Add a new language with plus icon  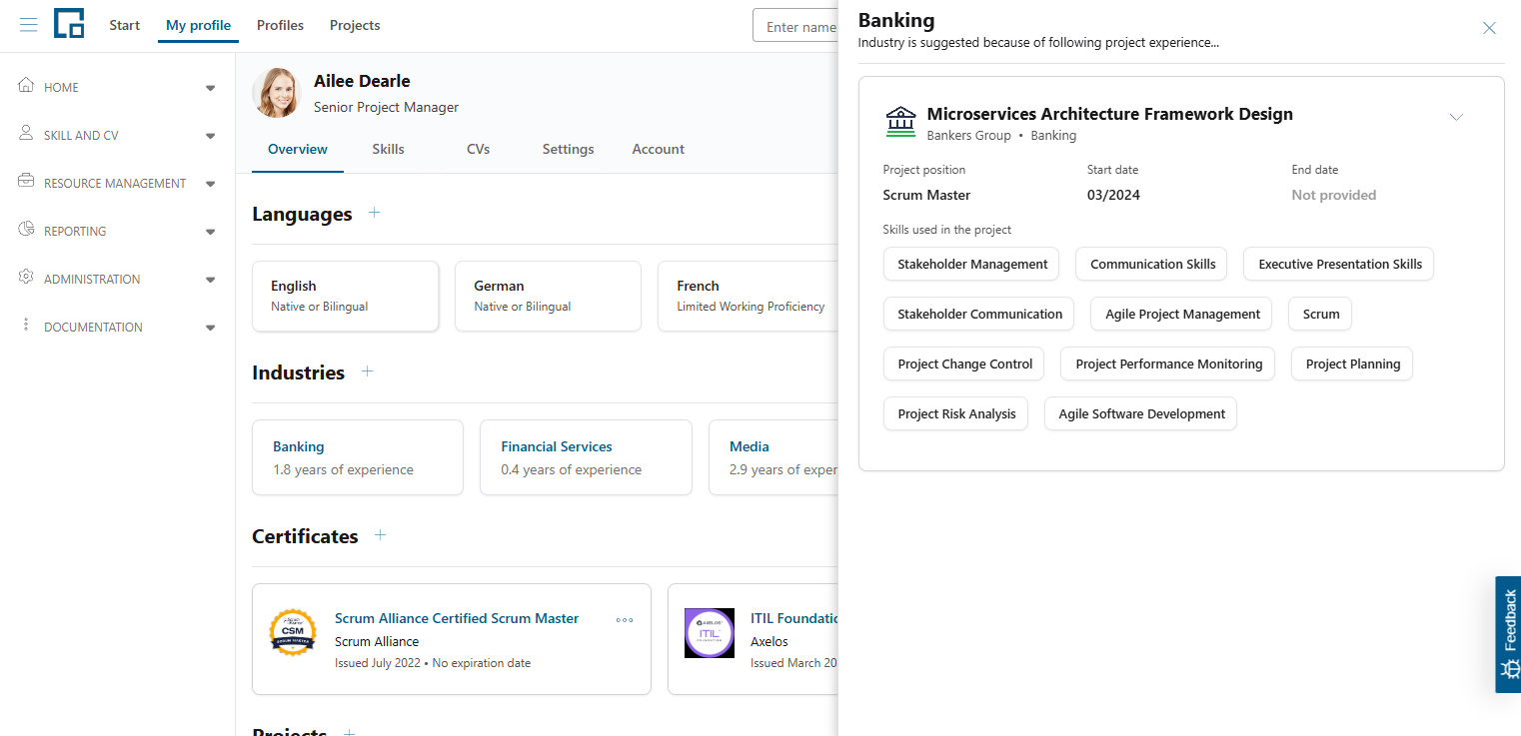374,213
